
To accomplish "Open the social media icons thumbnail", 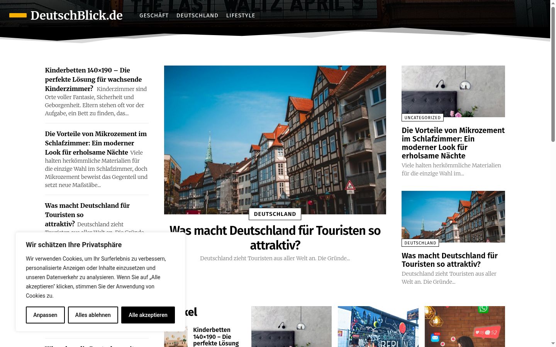I will click(465, 327).
